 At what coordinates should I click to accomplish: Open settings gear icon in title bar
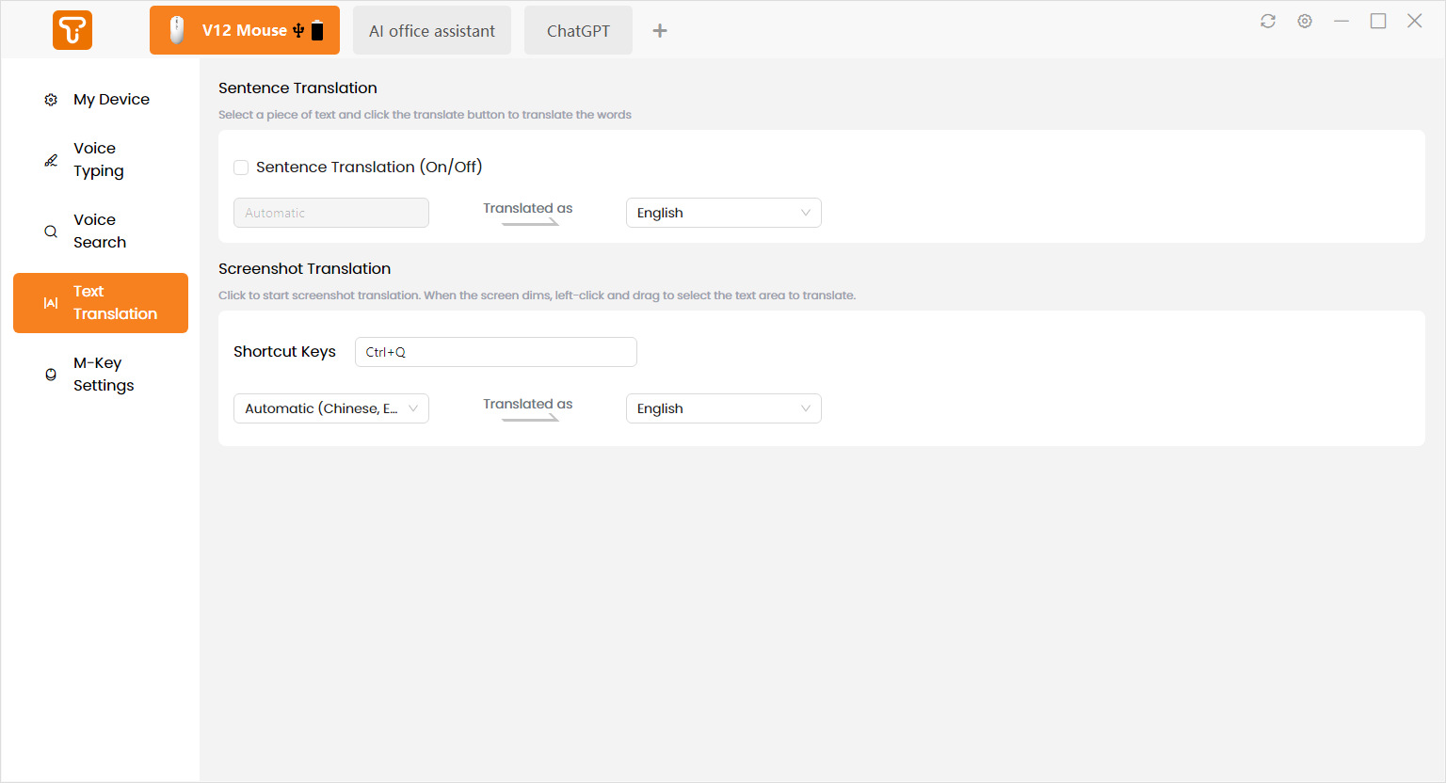1305,21
